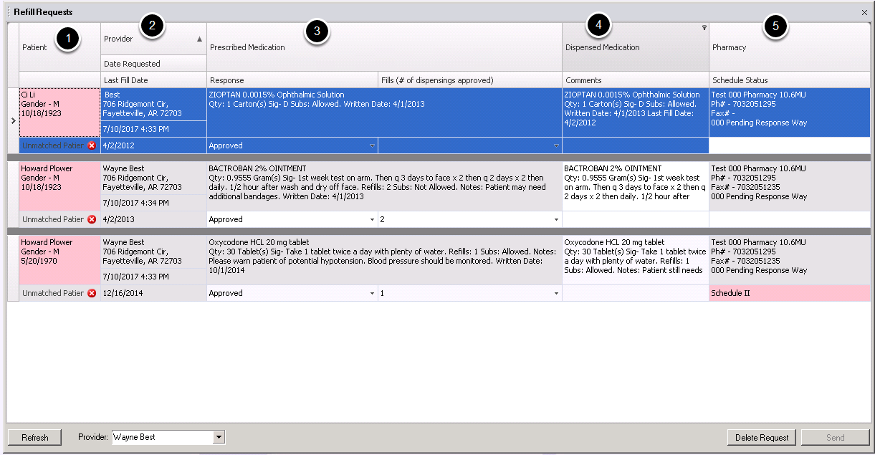Click the Refresh button

click(34, 437)
